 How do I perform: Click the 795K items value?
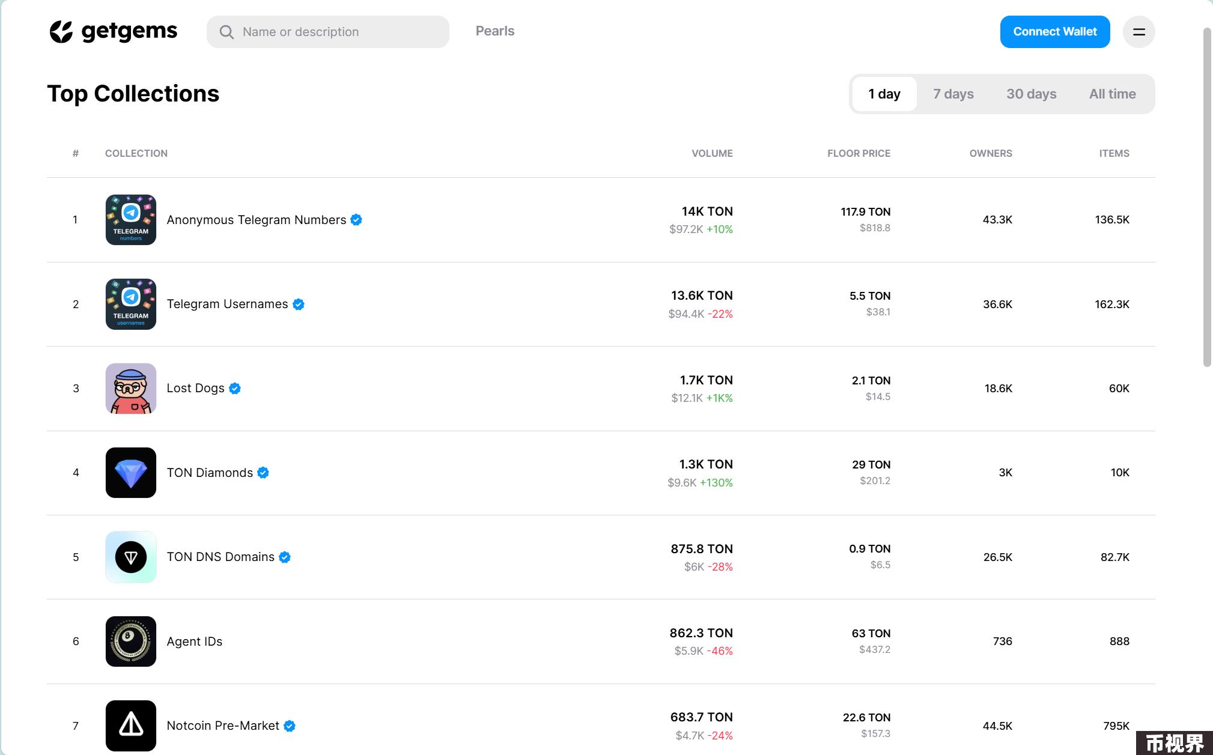[x=1116, y=726]
